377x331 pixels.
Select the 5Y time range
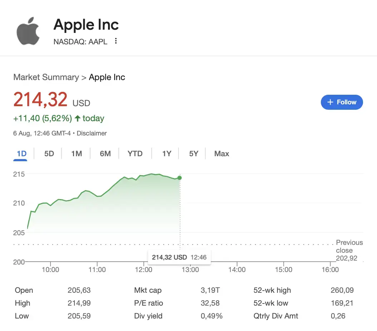click(x=194, y=153)
